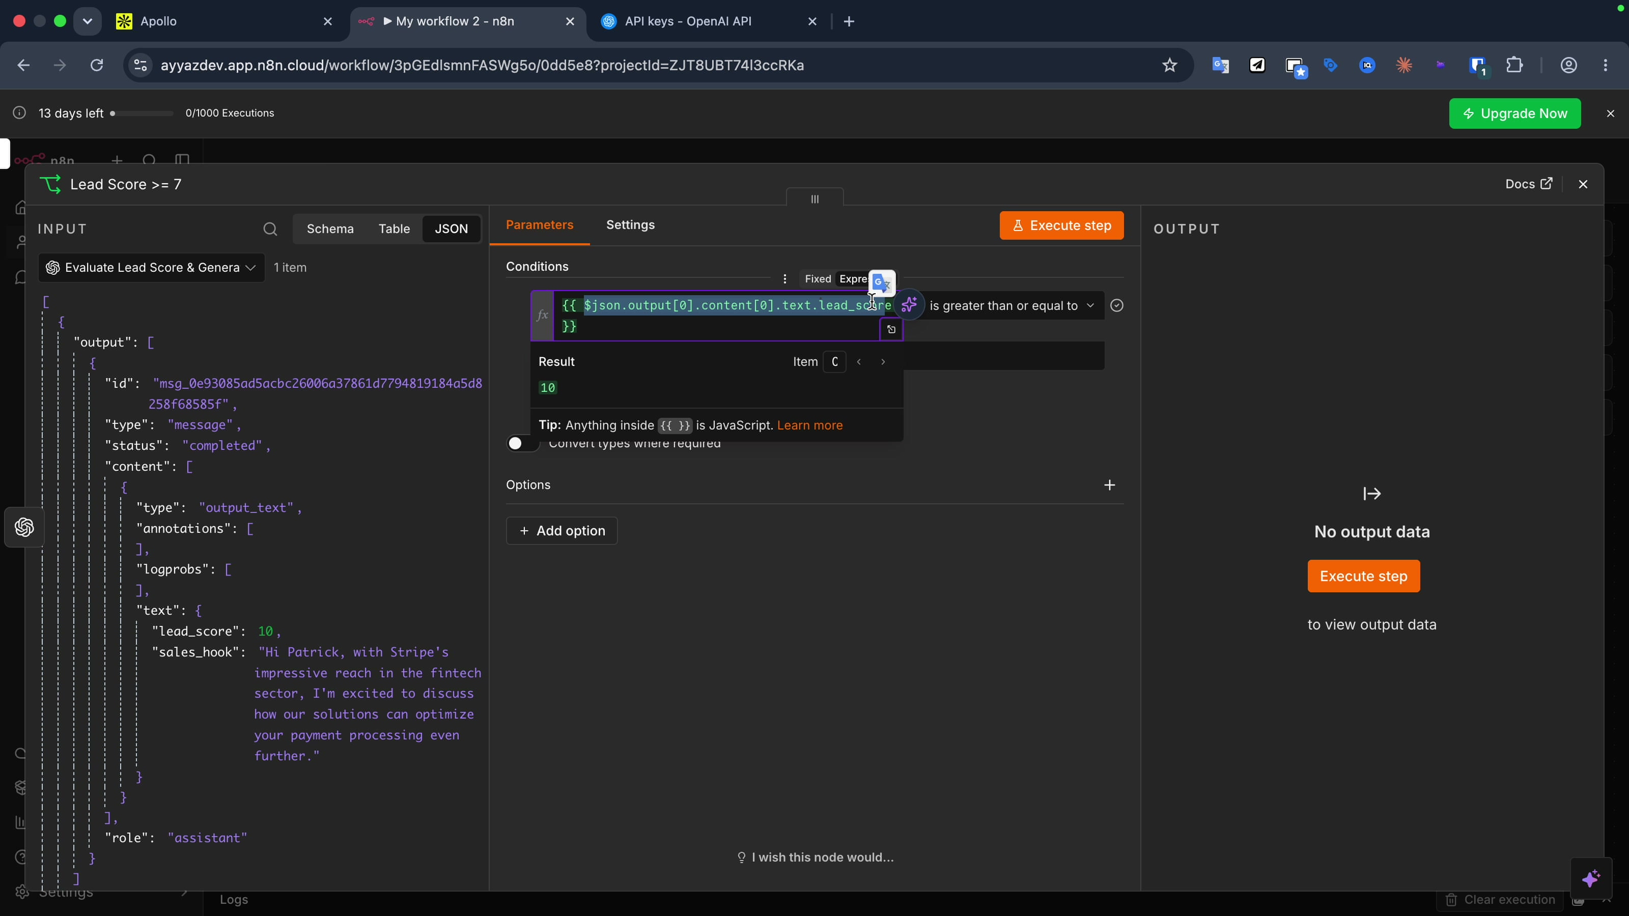
Task: Open Evaluate Lead Score input node dropdown
Action: pyautogui.click(x=152, y=267)
